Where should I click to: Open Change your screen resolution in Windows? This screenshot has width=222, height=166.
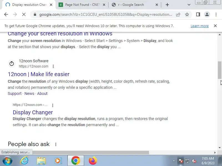(x=60, y=34)
